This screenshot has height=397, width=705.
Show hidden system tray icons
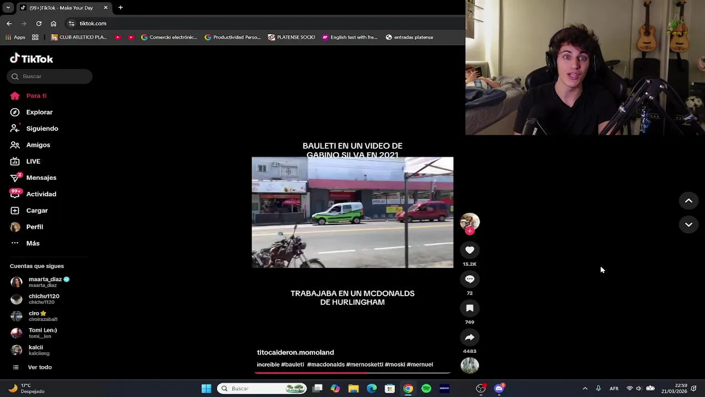585,389
